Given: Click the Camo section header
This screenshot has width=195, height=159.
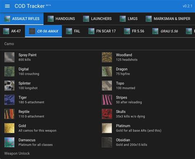Looking at the screenshot, I should click(x=9, y=44).
